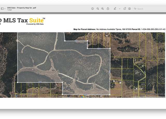
Task: Select the search magnifier icon
Action: 135,9
